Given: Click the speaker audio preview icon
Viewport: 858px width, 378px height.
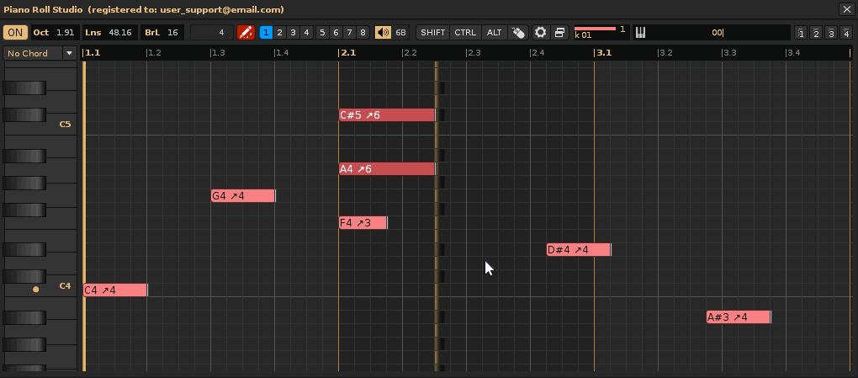Looking at the screenshot, I should click(x=383, y=33).
